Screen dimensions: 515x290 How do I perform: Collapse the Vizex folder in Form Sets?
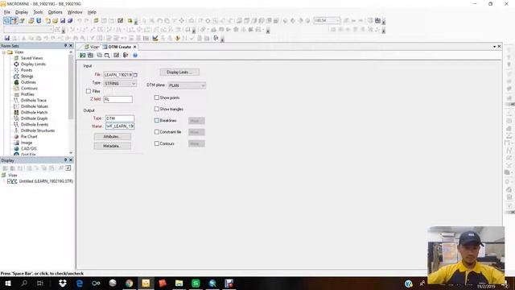(x=3, y=52)
